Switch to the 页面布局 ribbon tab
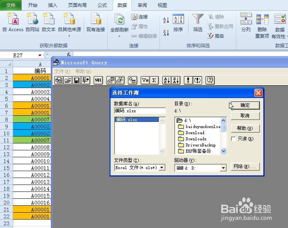 pyautogui.click(x=77, y=5)
